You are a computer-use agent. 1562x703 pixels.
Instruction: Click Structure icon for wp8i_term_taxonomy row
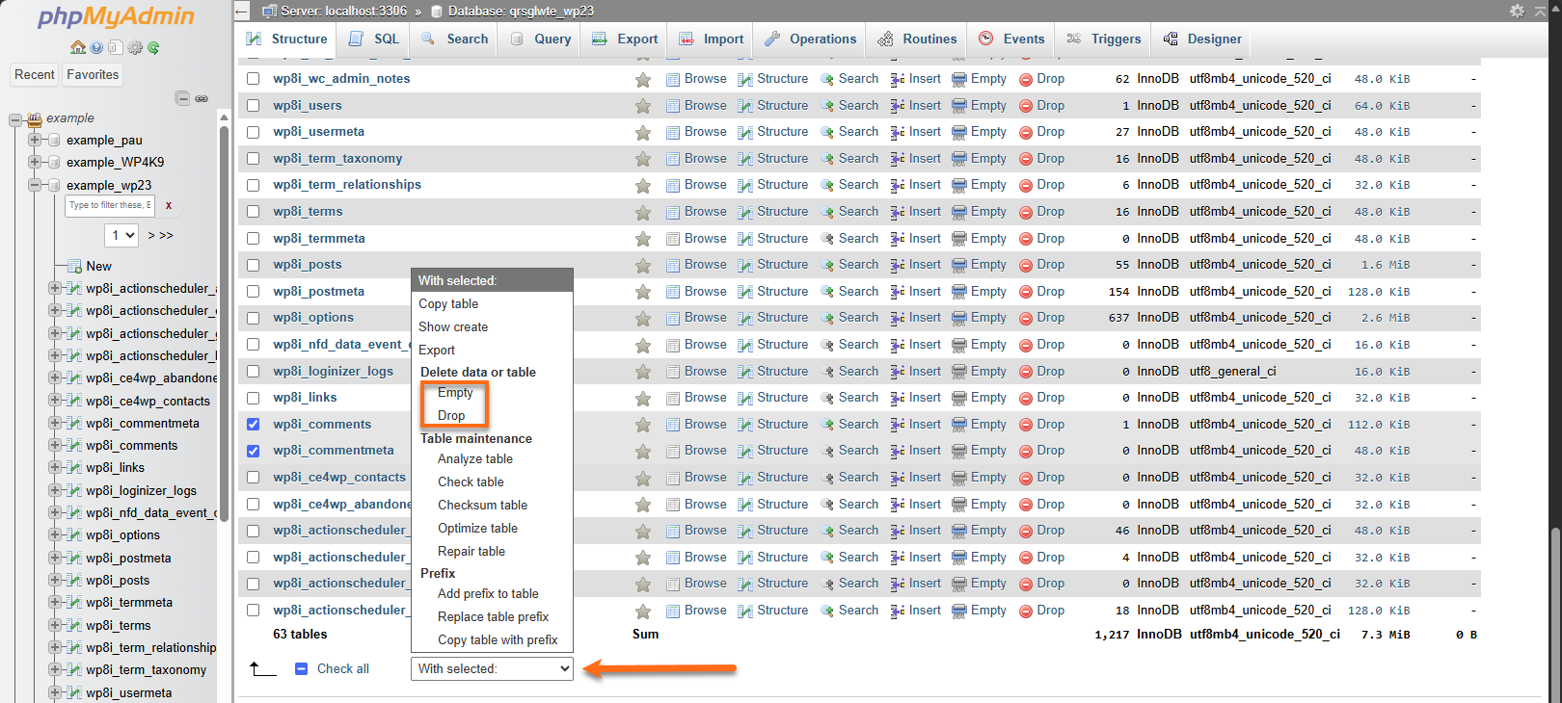coord(745,159)
